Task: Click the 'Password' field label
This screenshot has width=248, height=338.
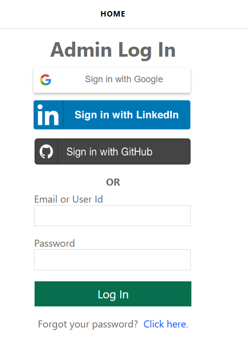Action: pyautogui.click(x=55, y=243)
